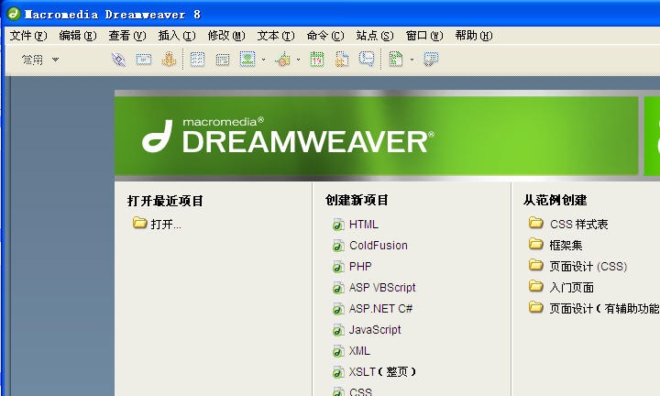Click the folder icon beside 页面设计 (CSS)
The image size is (660, 396).
[x=536, y=265]
